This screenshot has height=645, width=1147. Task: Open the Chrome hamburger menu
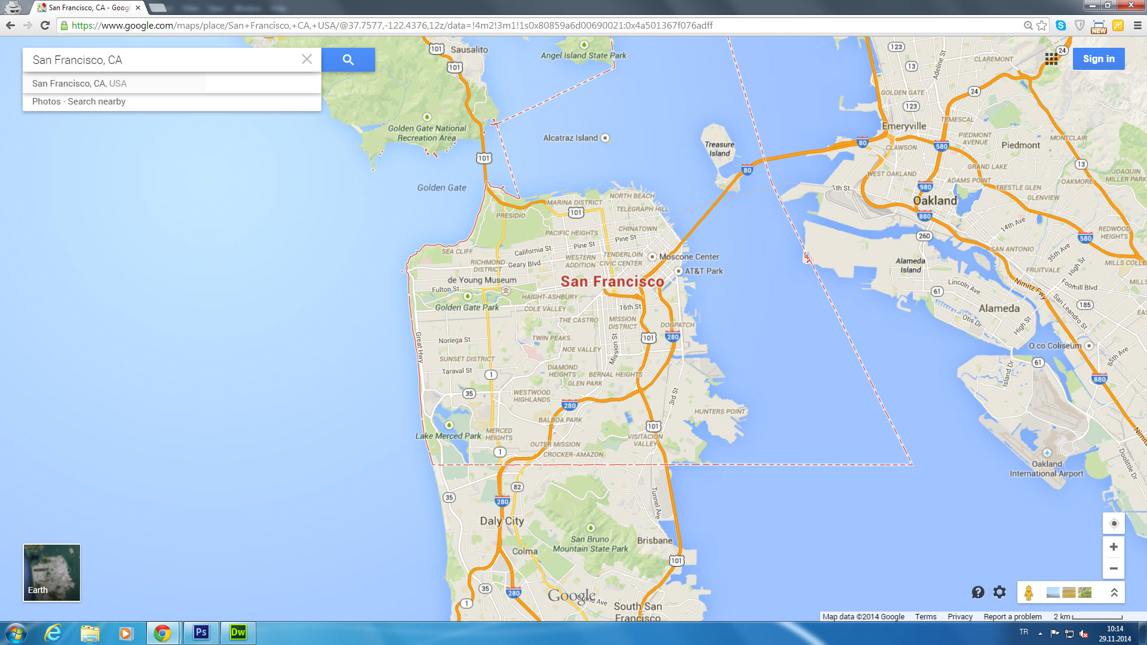tap(1137, 25)
